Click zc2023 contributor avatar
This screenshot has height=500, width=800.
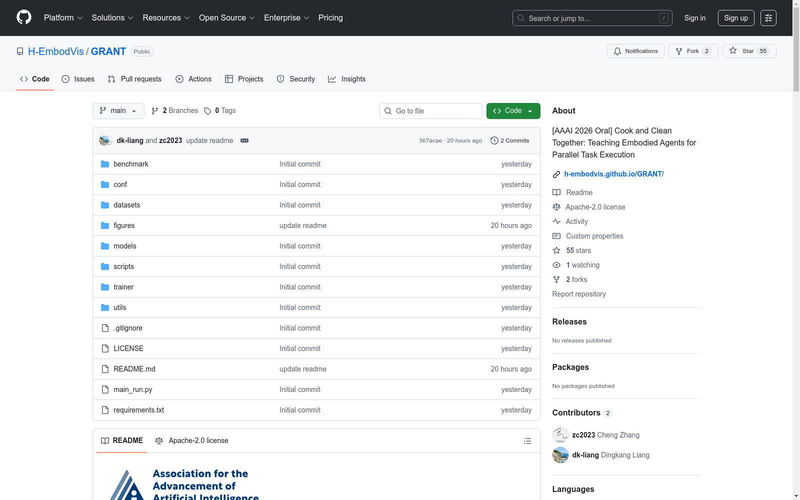click(x=560, y=435)
